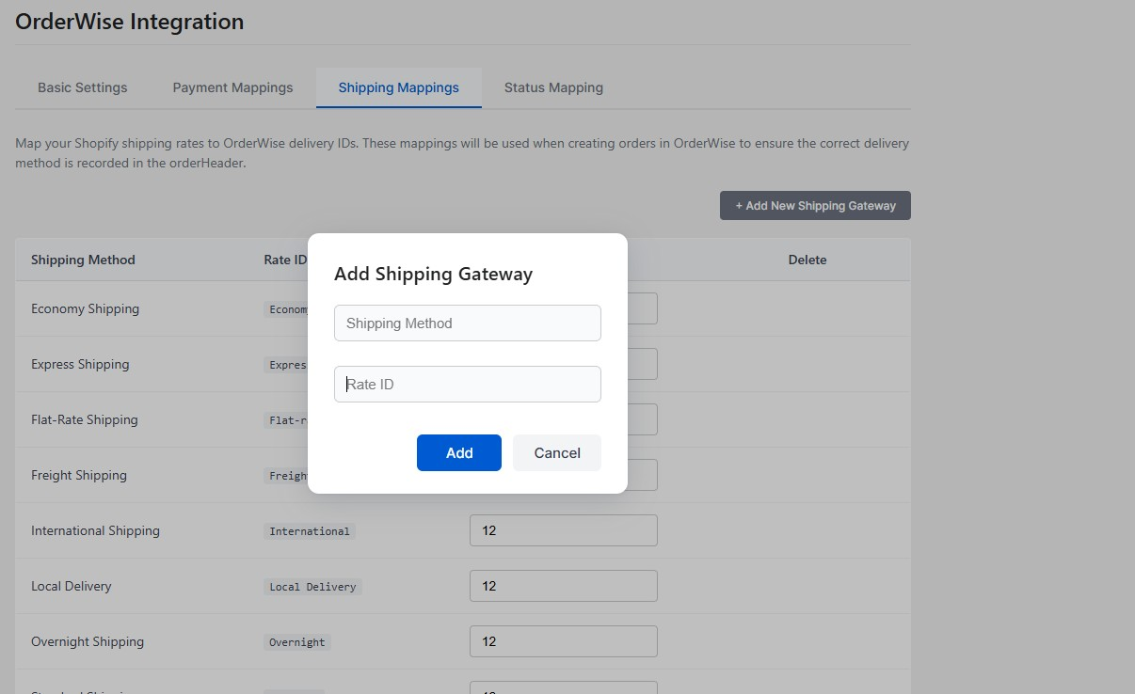Focus the Shipping Method input field
1135x694 pixels.
(x=468, y=323)
